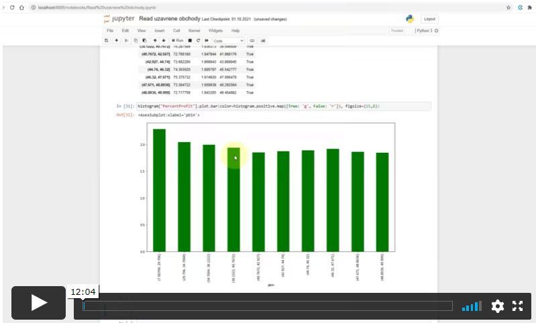Open the cell type Code dropdown

[228, 41]
